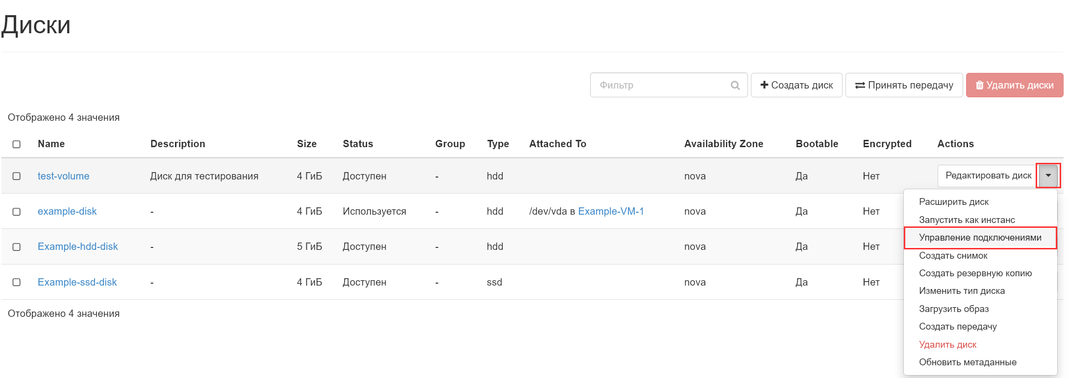Screen dimensions: 1069x378
Task: Choose Управление подключениями from the menu
Action: coord(980,238)
